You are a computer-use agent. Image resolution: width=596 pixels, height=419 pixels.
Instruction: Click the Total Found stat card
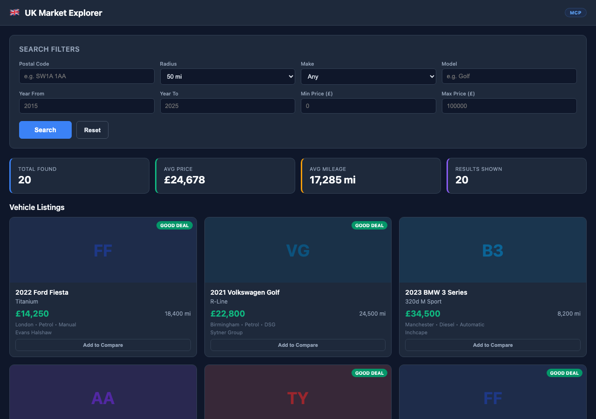(x=79, y=176)
